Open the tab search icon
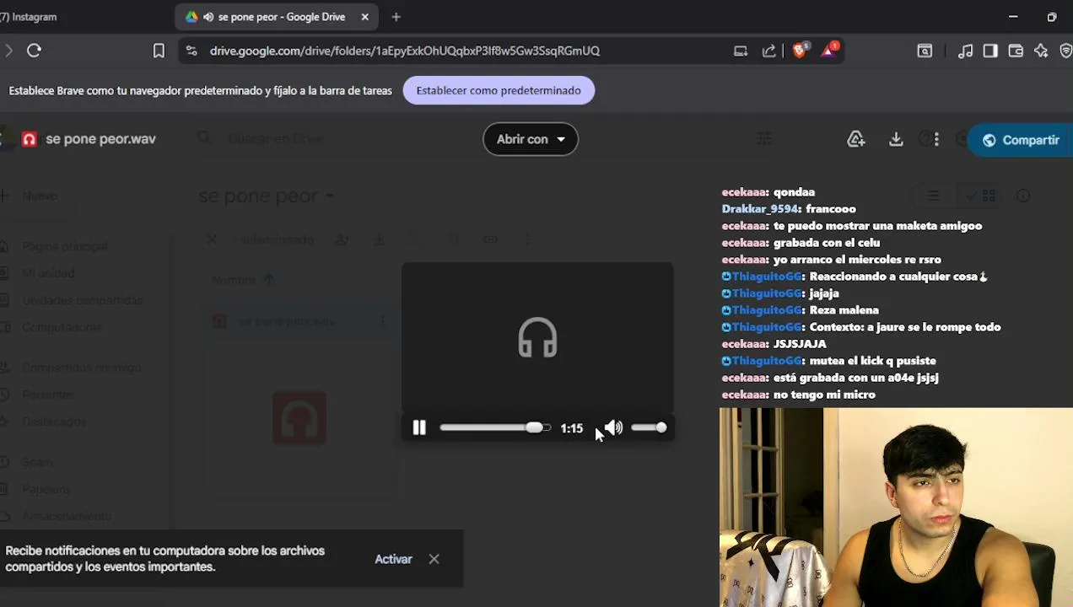Image resolution: width=1073 pixels, height=607 pixels. (x=925, y=51)
